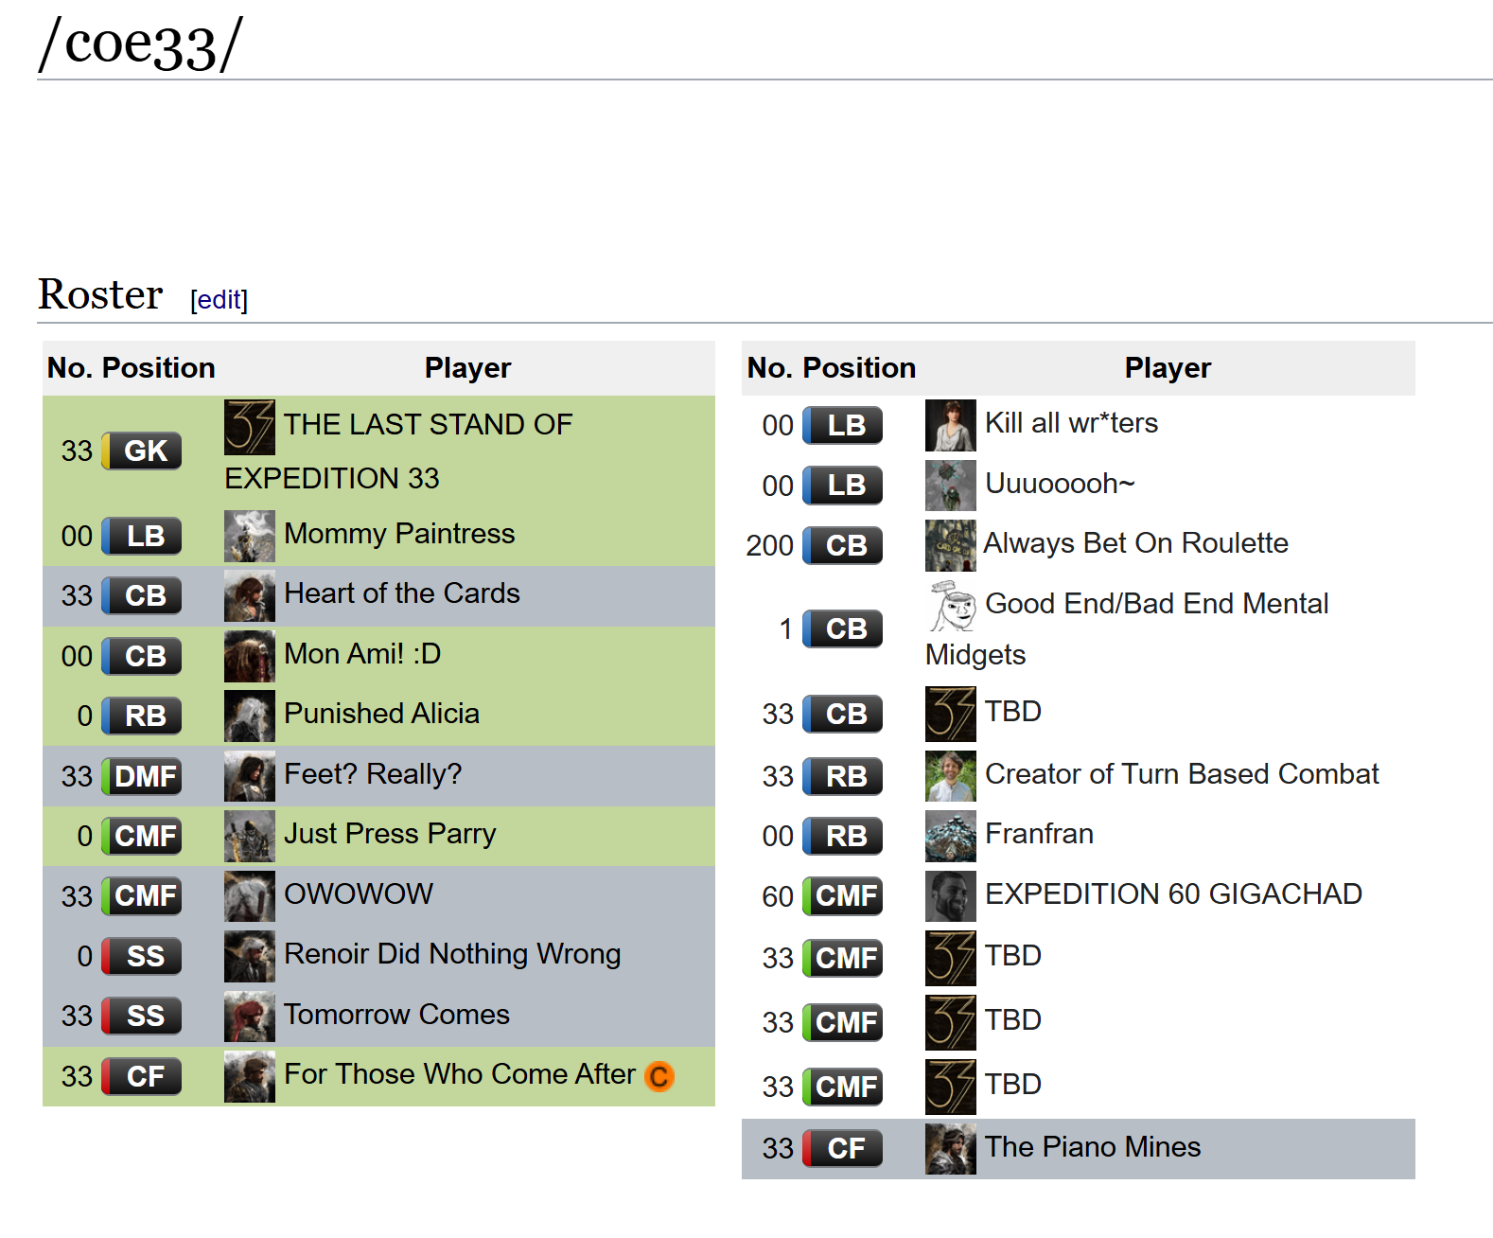Open the Franfran player image
This screenshot has width=1493, height=1238.
click(x=951, y=837)
